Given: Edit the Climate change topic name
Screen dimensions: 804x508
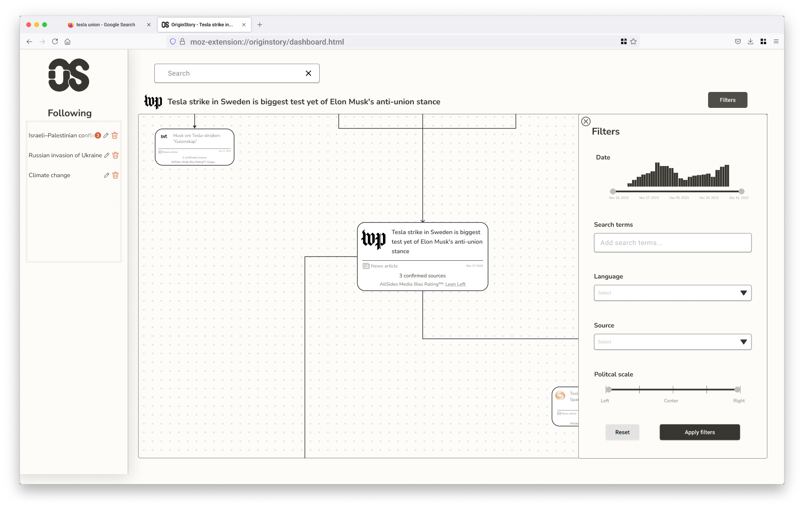Looking at the screenshot, I should [x=107, y=175].
